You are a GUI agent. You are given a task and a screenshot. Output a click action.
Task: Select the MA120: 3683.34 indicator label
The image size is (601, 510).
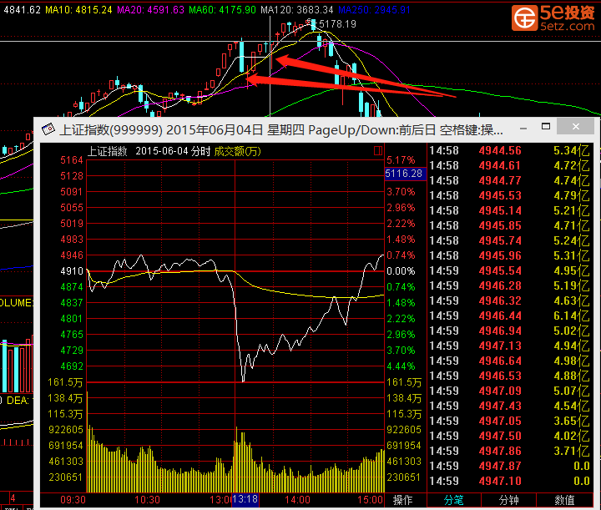(x=297, y=9)
